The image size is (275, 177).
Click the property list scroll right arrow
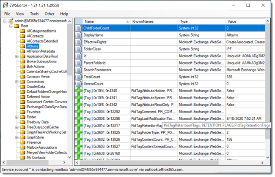coord(263,163)
